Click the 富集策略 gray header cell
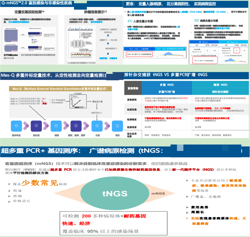 point(133,88)
